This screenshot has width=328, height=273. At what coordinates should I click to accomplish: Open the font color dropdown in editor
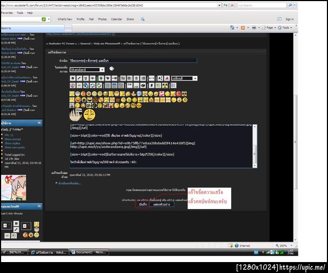point(195,78)
